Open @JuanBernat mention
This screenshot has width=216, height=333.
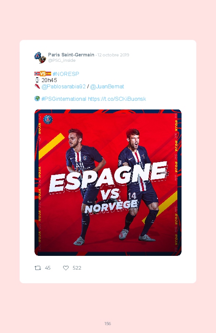coord(107,86)
